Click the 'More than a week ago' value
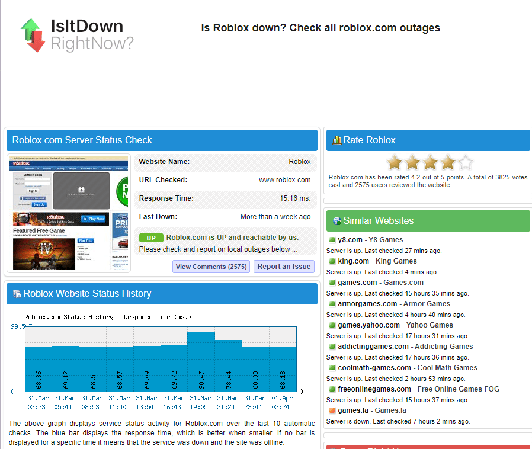Screen dimensions: 532x449 (x=275, y=217)
